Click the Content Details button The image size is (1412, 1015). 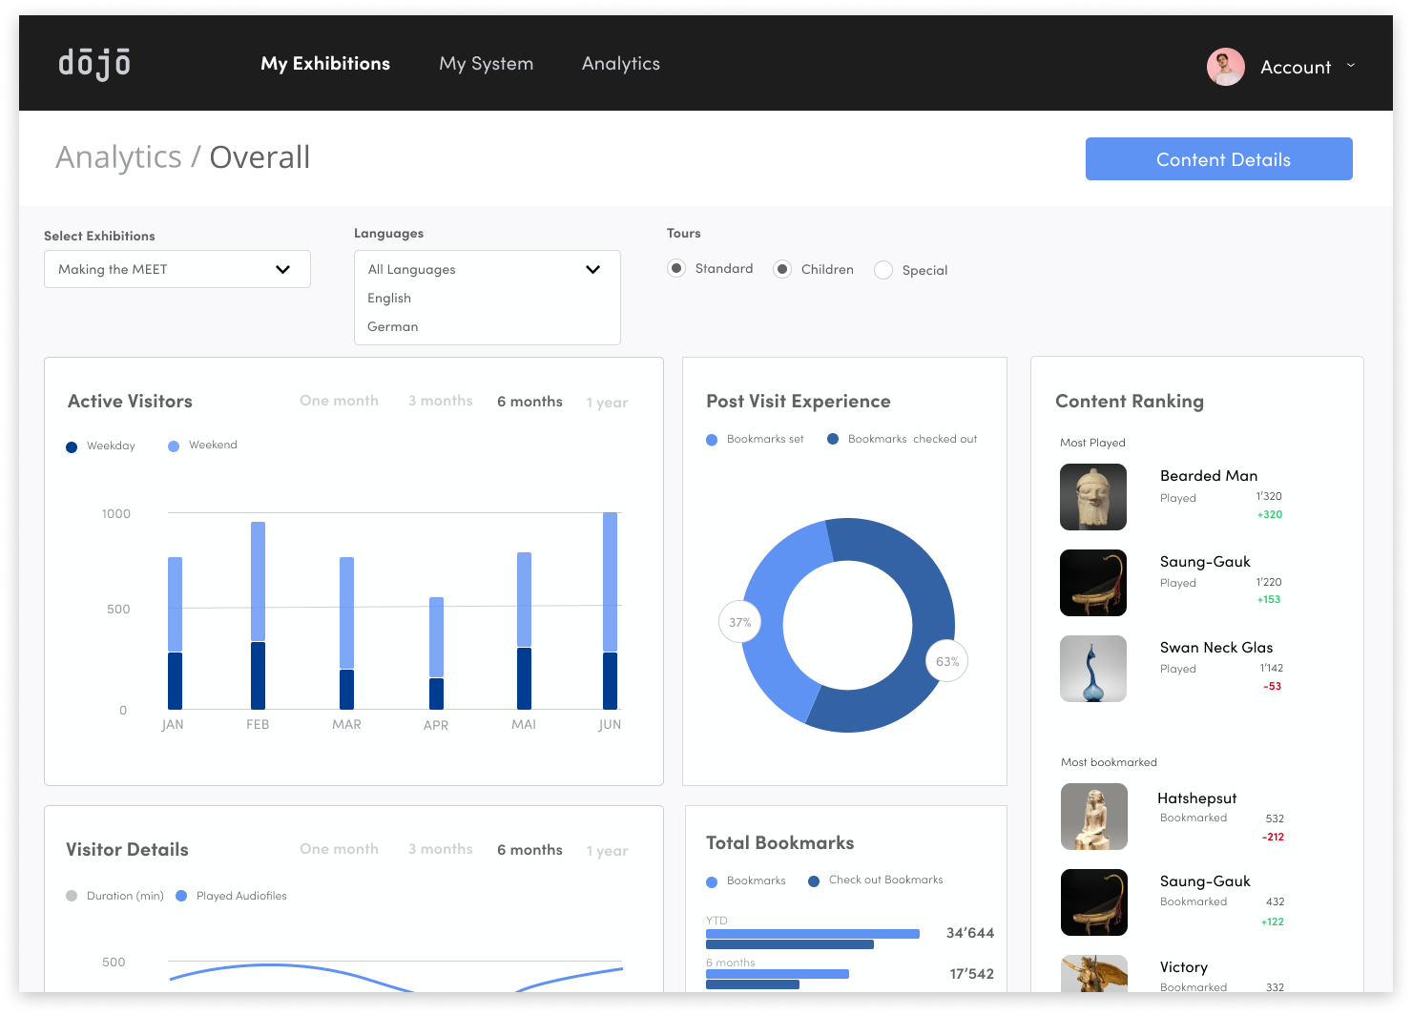pos(1219,158)
